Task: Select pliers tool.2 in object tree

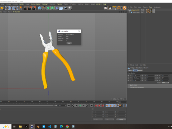Action: pos(137,12)
